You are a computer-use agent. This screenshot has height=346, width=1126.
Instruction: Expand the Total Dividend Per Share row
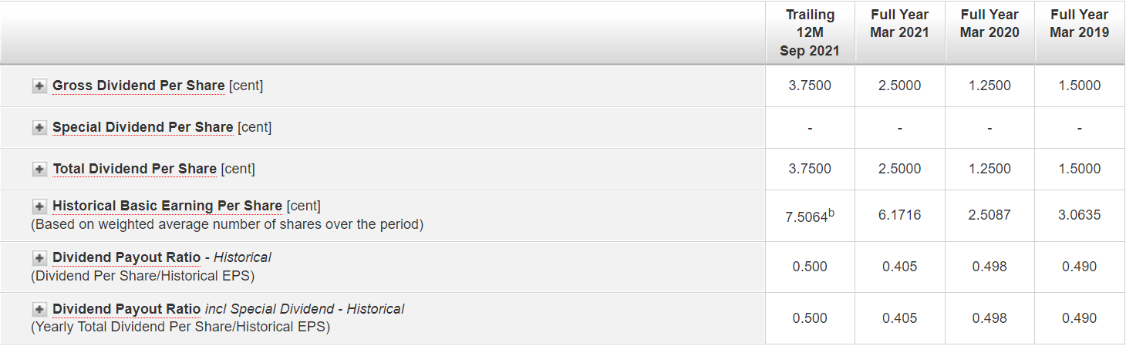(x=39, y=170)
